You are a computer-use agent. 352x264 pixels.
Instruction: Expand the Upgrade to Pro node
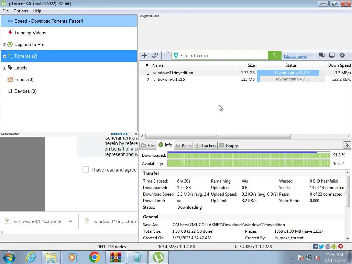[x=4, y=45]
